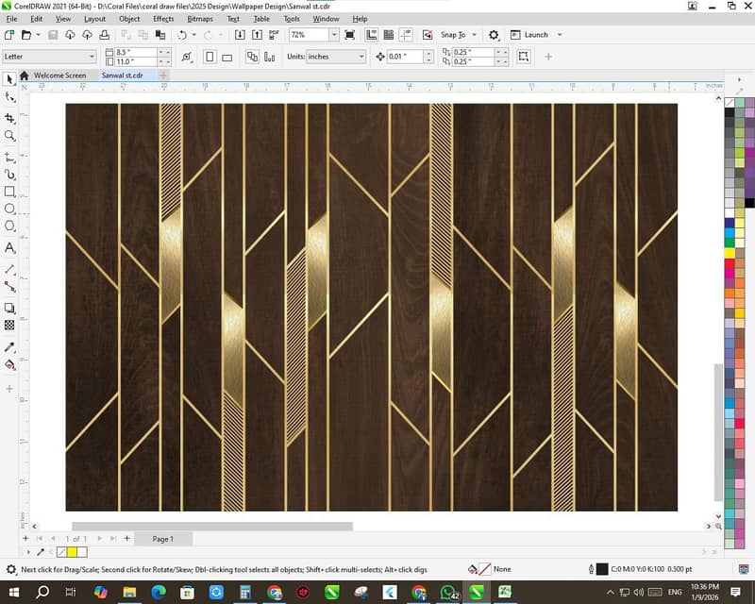Expand the Undo history dropdown arrow
The image size is (755, 604).
[194, 35]
